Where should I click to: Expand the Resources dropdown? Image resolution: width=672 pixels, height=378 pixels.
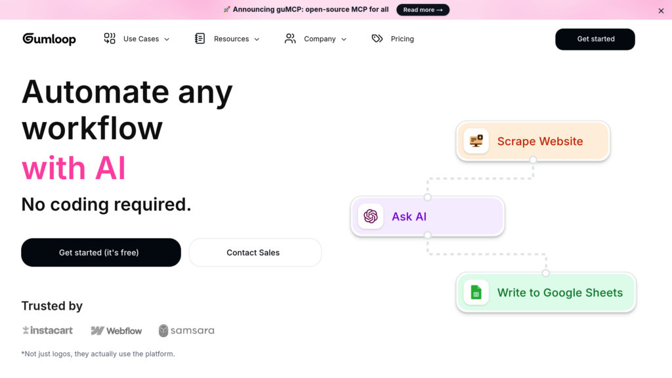[232, 39]
